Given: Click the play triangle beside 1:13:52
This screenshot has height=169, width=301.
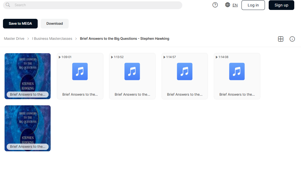Looking at the screenshot, I should (x=112, y=57).
